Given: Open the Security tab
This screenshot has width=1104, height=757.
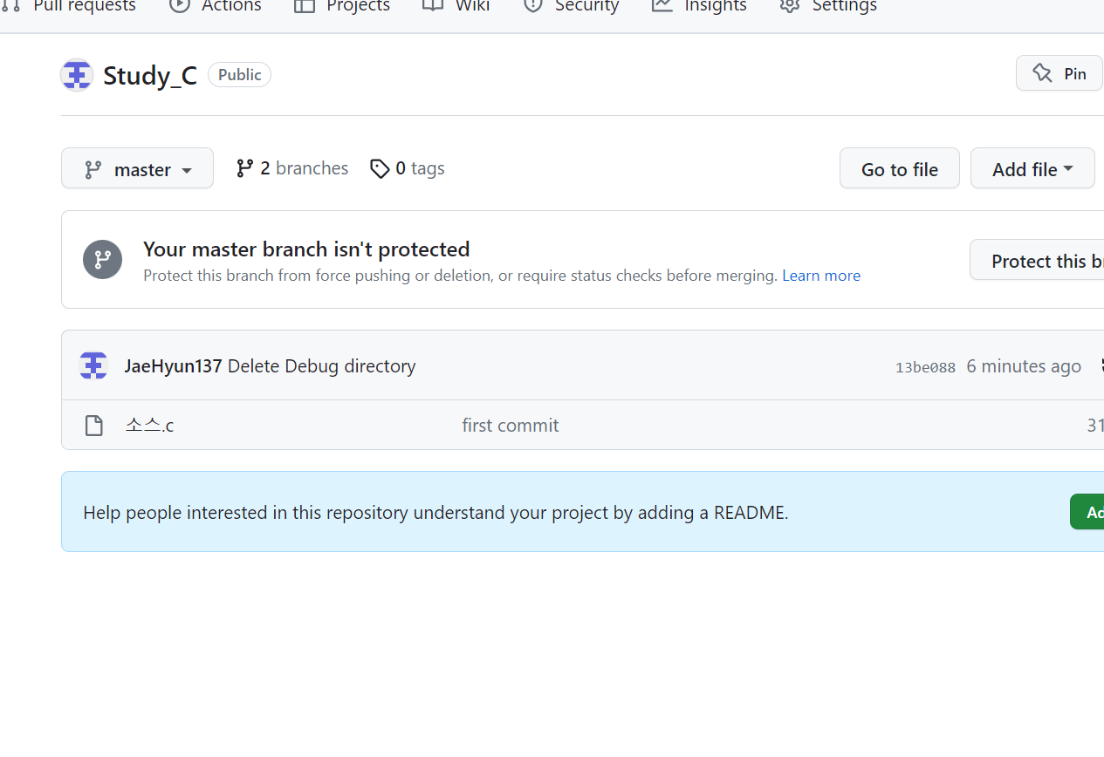Looking at the screenshot, I should coord(571,7).
